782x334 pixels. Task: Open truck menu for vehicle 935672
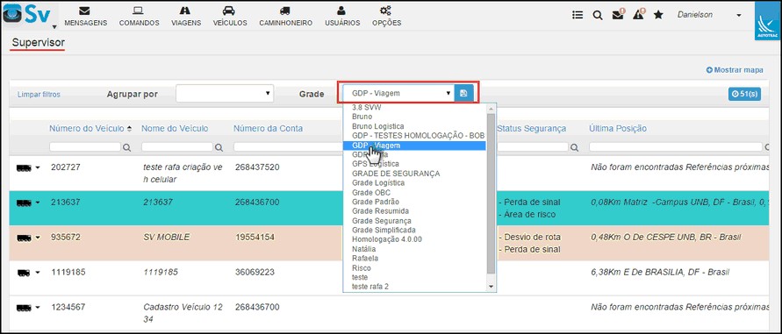pos(28,238)
